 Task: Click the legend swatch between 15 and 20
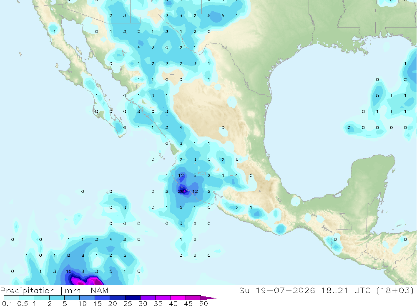[103, 298]
